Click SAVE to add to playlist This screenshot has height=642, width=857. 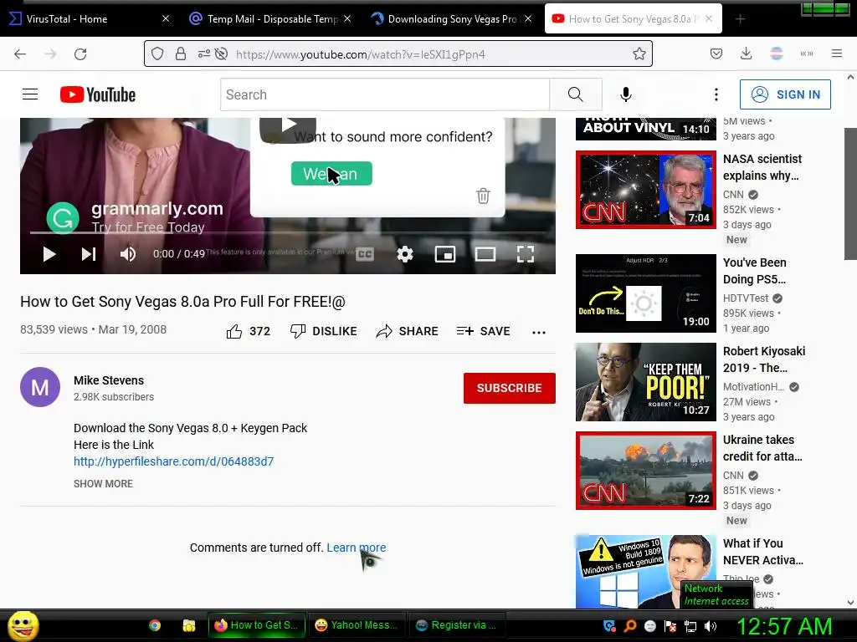483,331
